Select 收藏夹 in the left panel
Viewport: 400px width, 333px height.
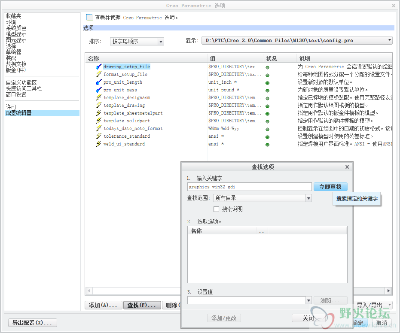point(13,16)
